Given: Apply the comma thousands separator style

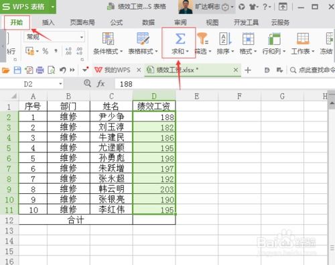Looking at the screenshot, I should [56, 51].
